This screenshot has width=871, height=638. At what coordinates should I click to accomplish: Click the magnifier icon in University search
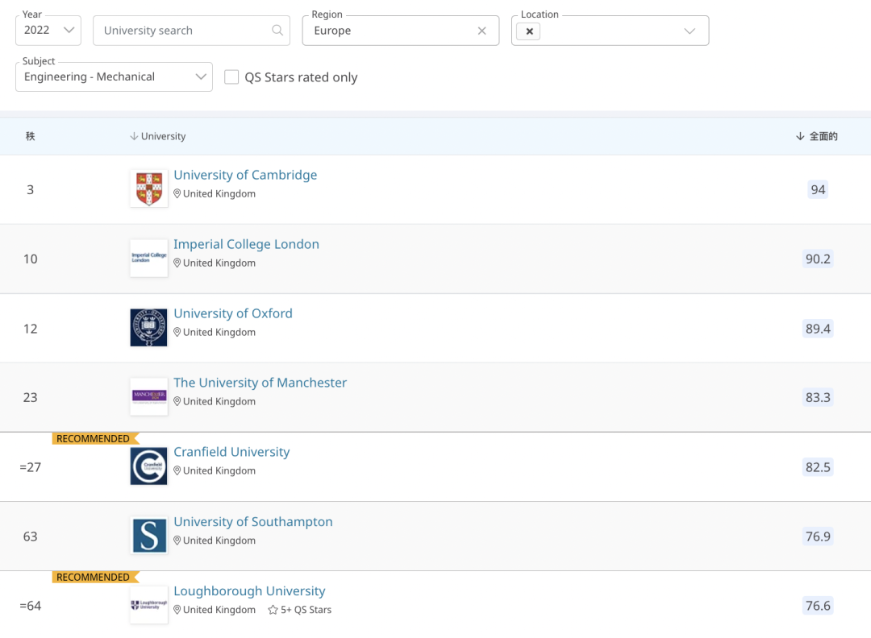coord(277,31)
